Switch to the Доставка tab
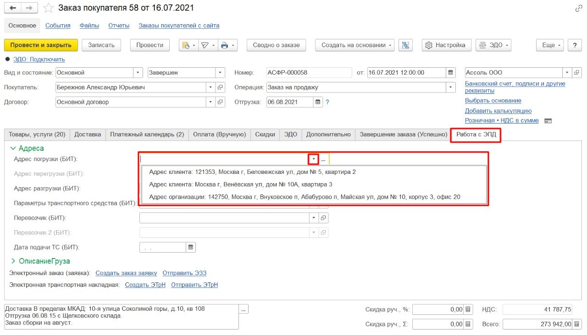The width and height of the screenshot is (587, 335). tap(88, 135)
